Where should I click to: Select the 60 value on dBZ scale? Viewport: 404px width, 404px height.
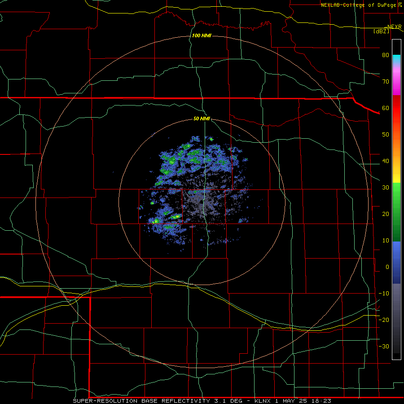[386, 108]
